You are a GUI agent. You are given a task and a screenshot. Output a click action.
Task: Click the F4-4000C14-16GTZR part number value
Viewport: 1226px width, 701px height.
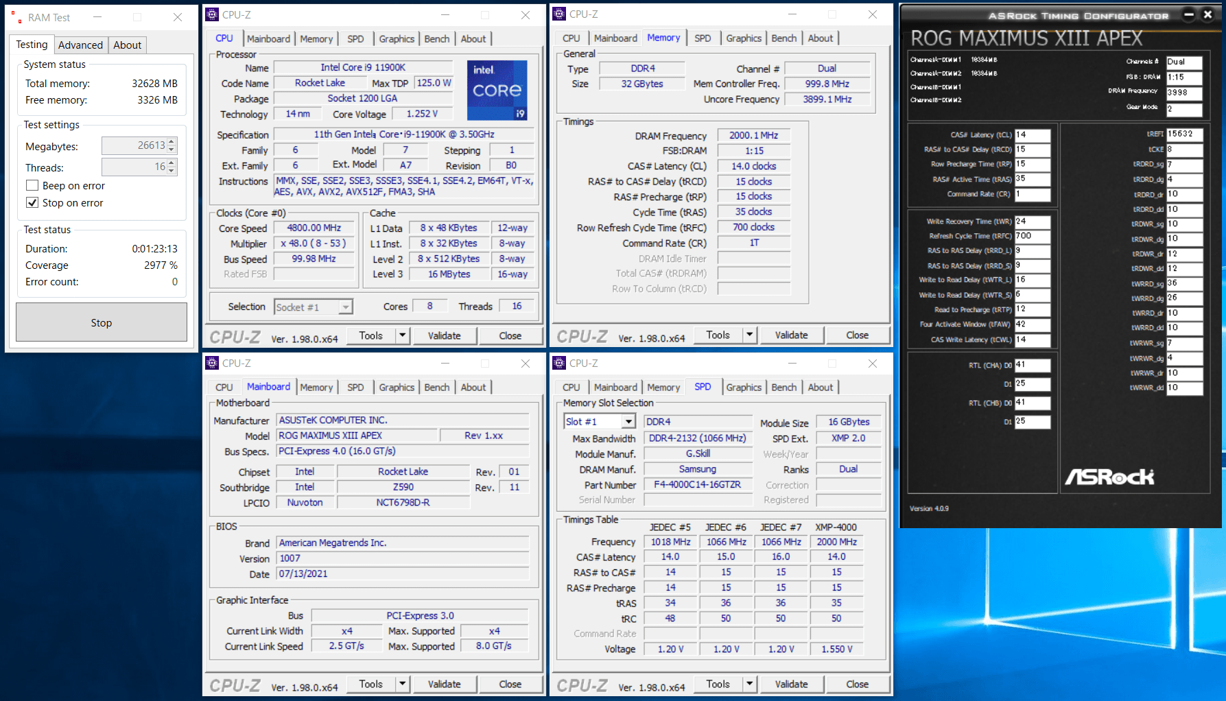697,484
